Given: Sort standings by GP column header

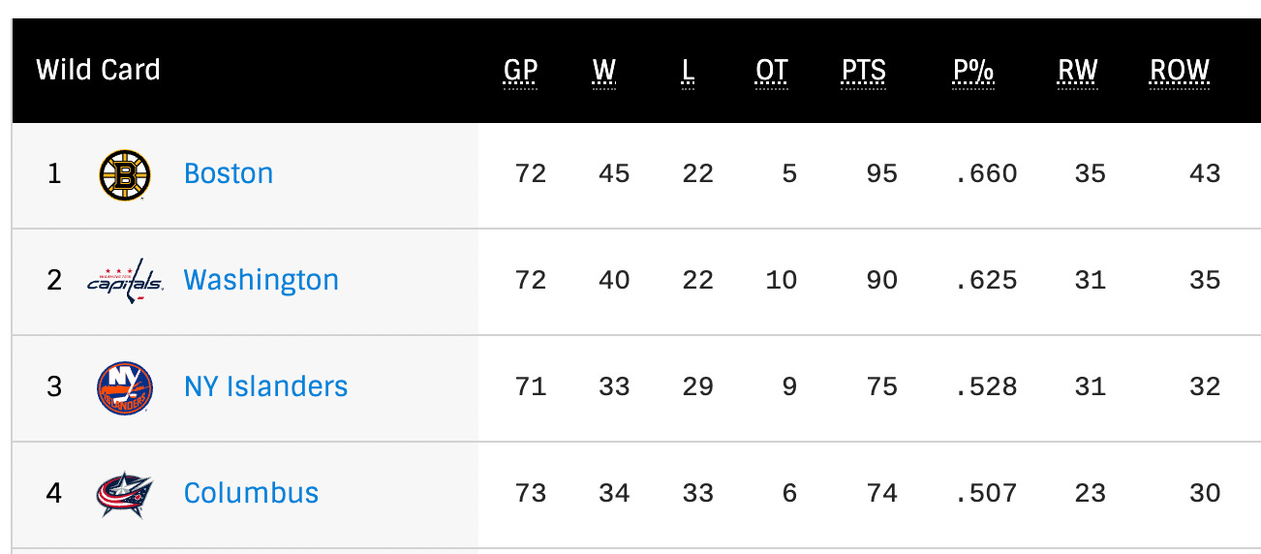Looking at the screenshot, I should pos(520,71).
